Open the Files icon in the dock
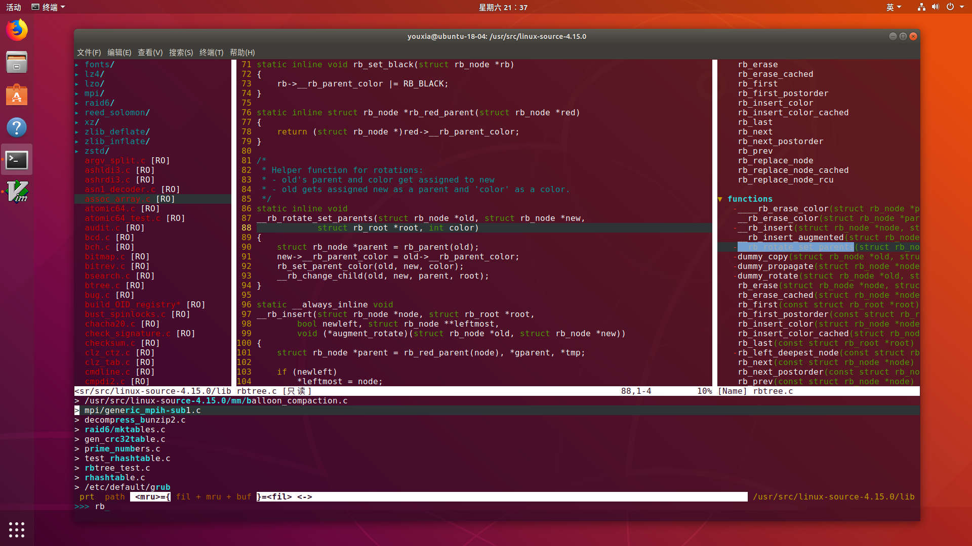This screenshot has width=972, height=546. point(17,62)
